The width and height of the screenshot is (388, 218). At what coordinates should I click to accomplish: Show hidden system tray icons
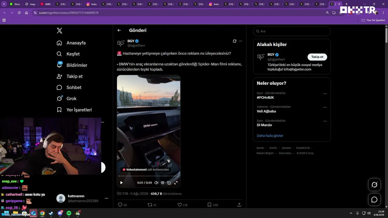click(351, 213)
